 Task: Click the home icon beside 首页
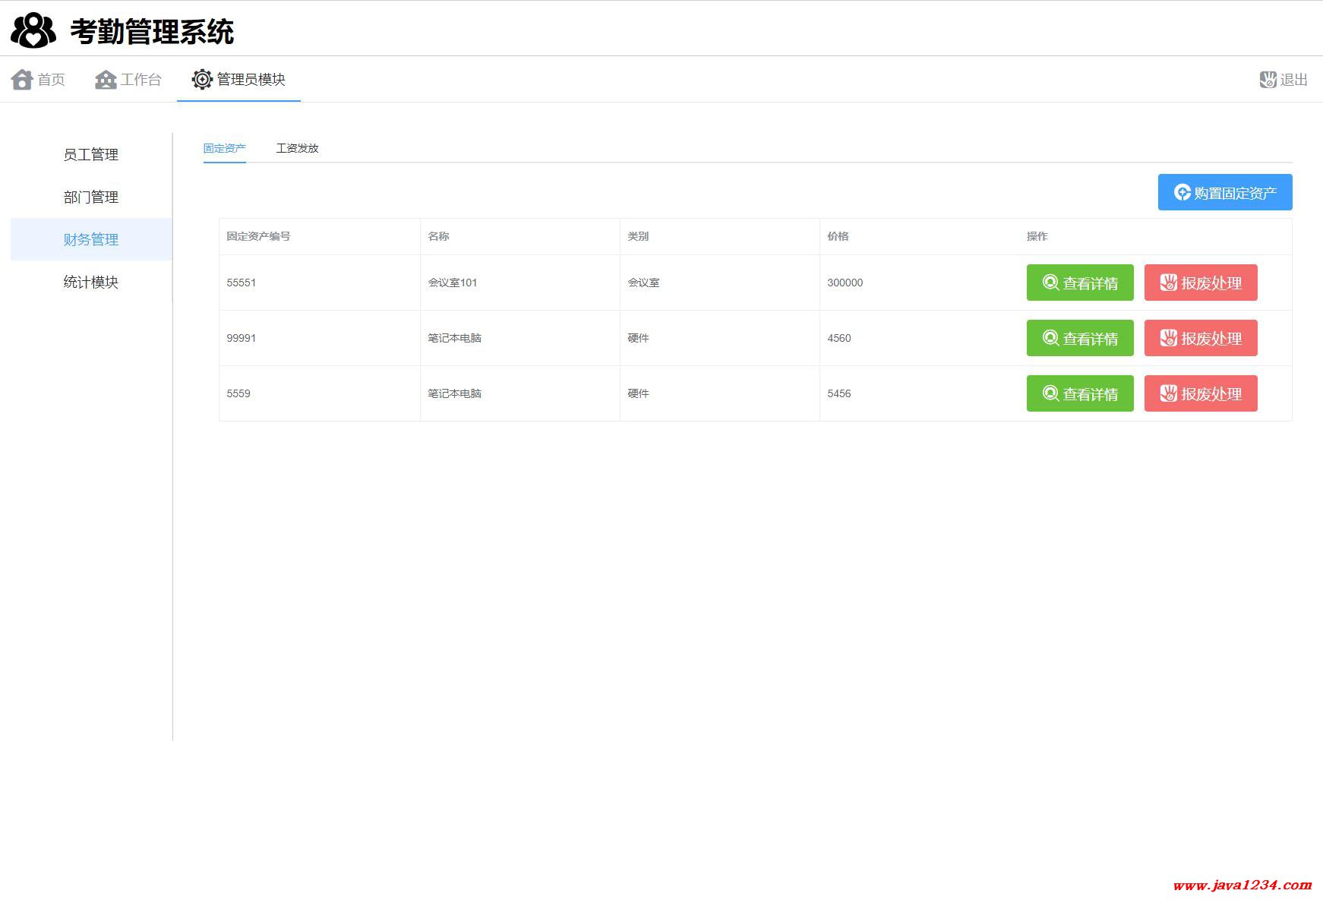[22, 79]
